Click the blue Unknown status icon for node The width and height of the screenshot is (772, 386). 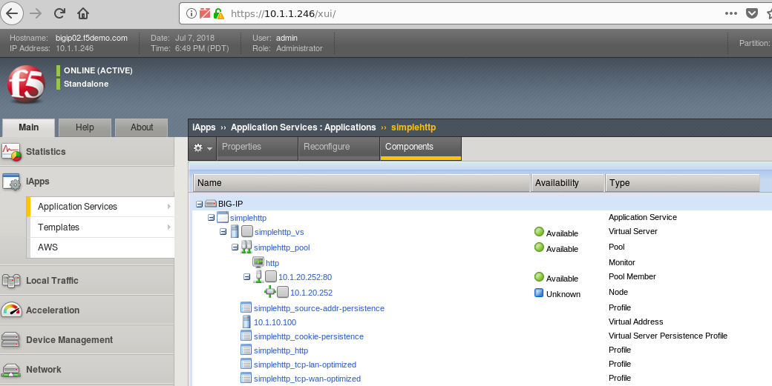click(539, 293)
